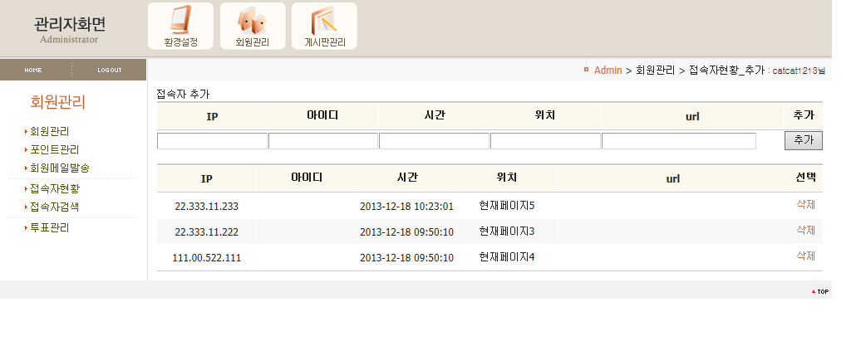Click the LOGOUT menu button

[x=109, y=70]
